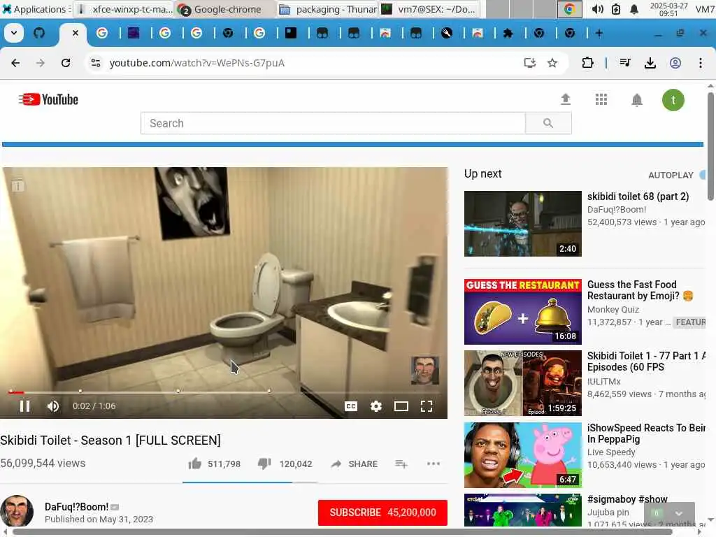
Task: Open a new tab with plus button
Action: [x=599, y=33]
